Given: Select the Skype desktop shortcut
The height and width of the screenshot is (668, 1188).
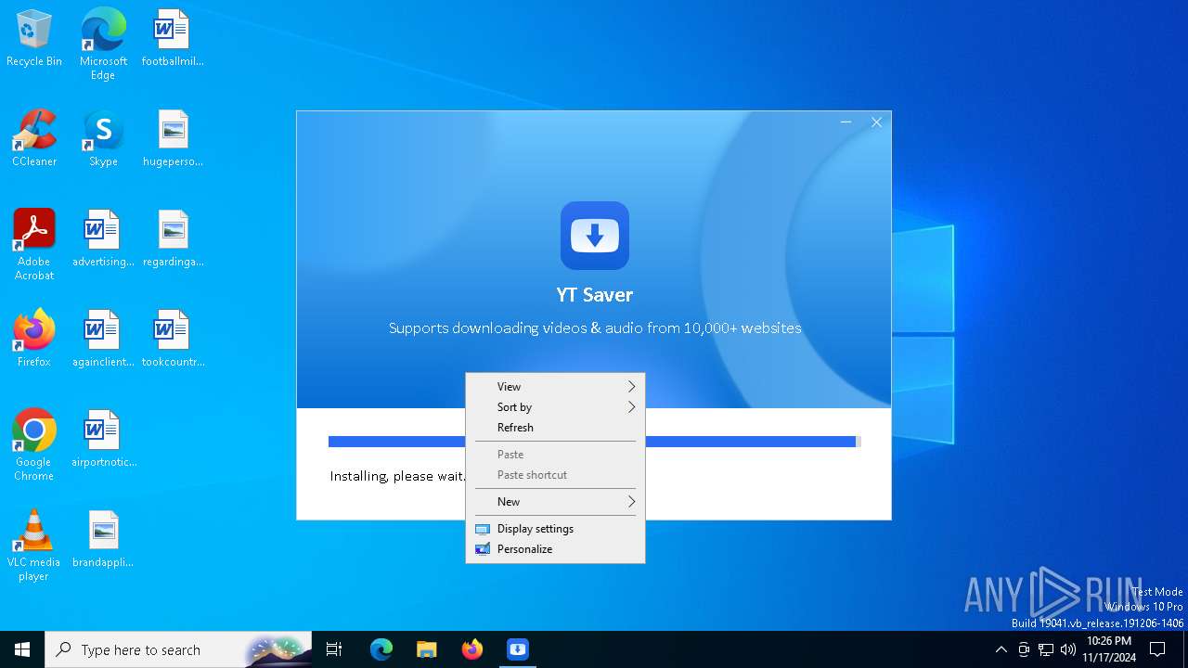Looking at the screenshot, I should (x=103, y=139).
